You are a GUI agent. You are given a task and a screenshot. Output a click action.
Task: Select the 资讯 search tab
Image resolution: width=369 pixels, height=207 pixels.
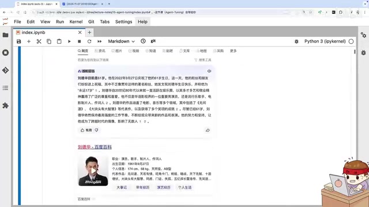[x=100, y=51]
